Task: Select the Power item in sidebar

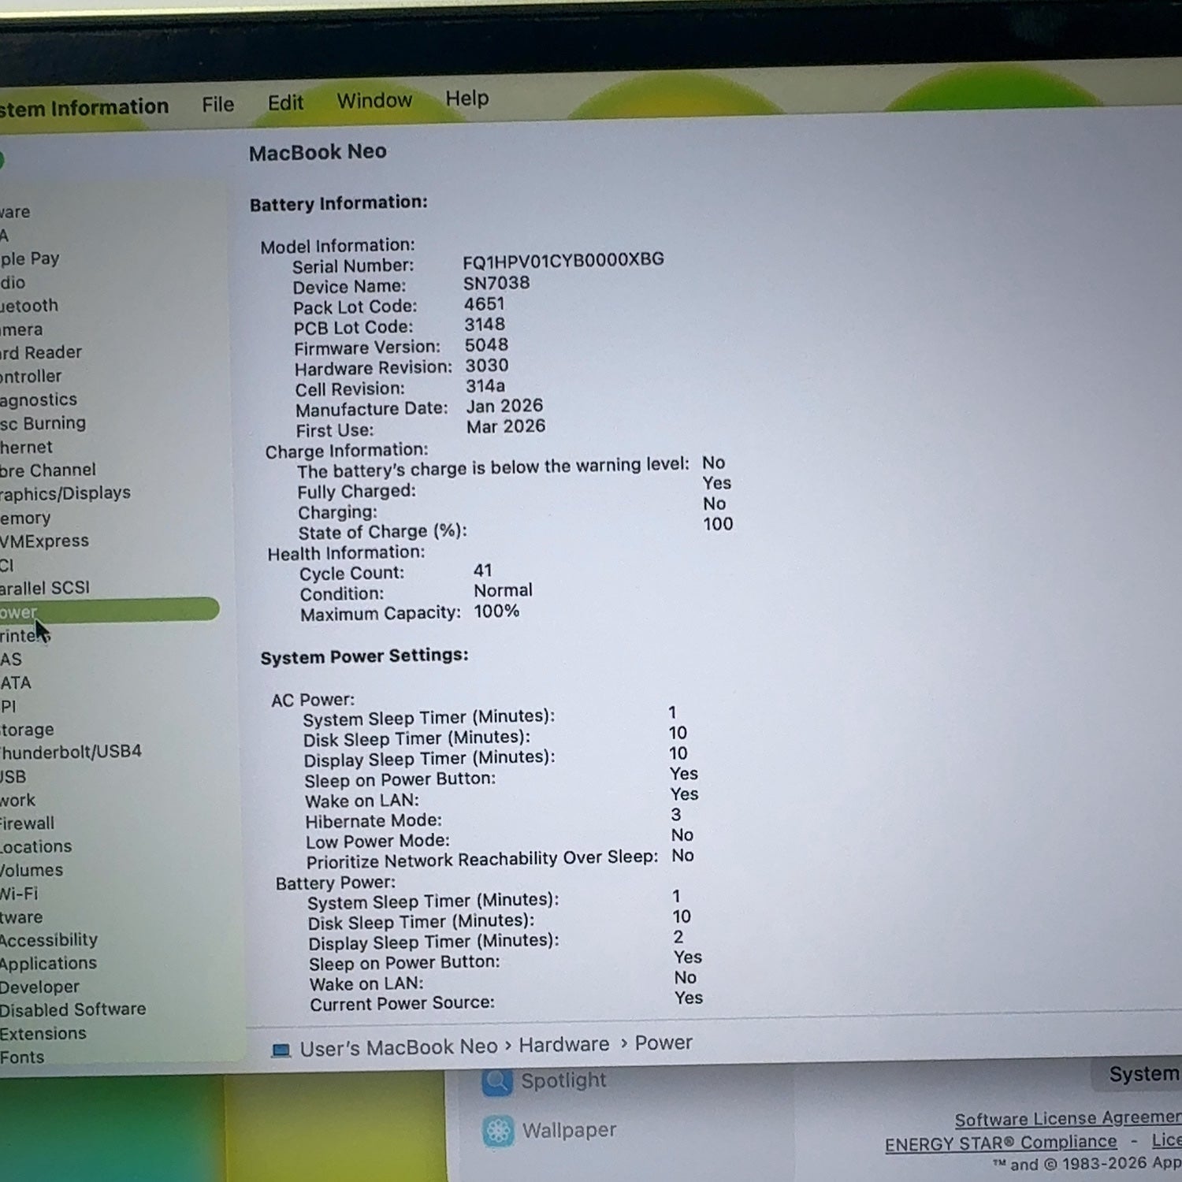Action: [110, 611]
